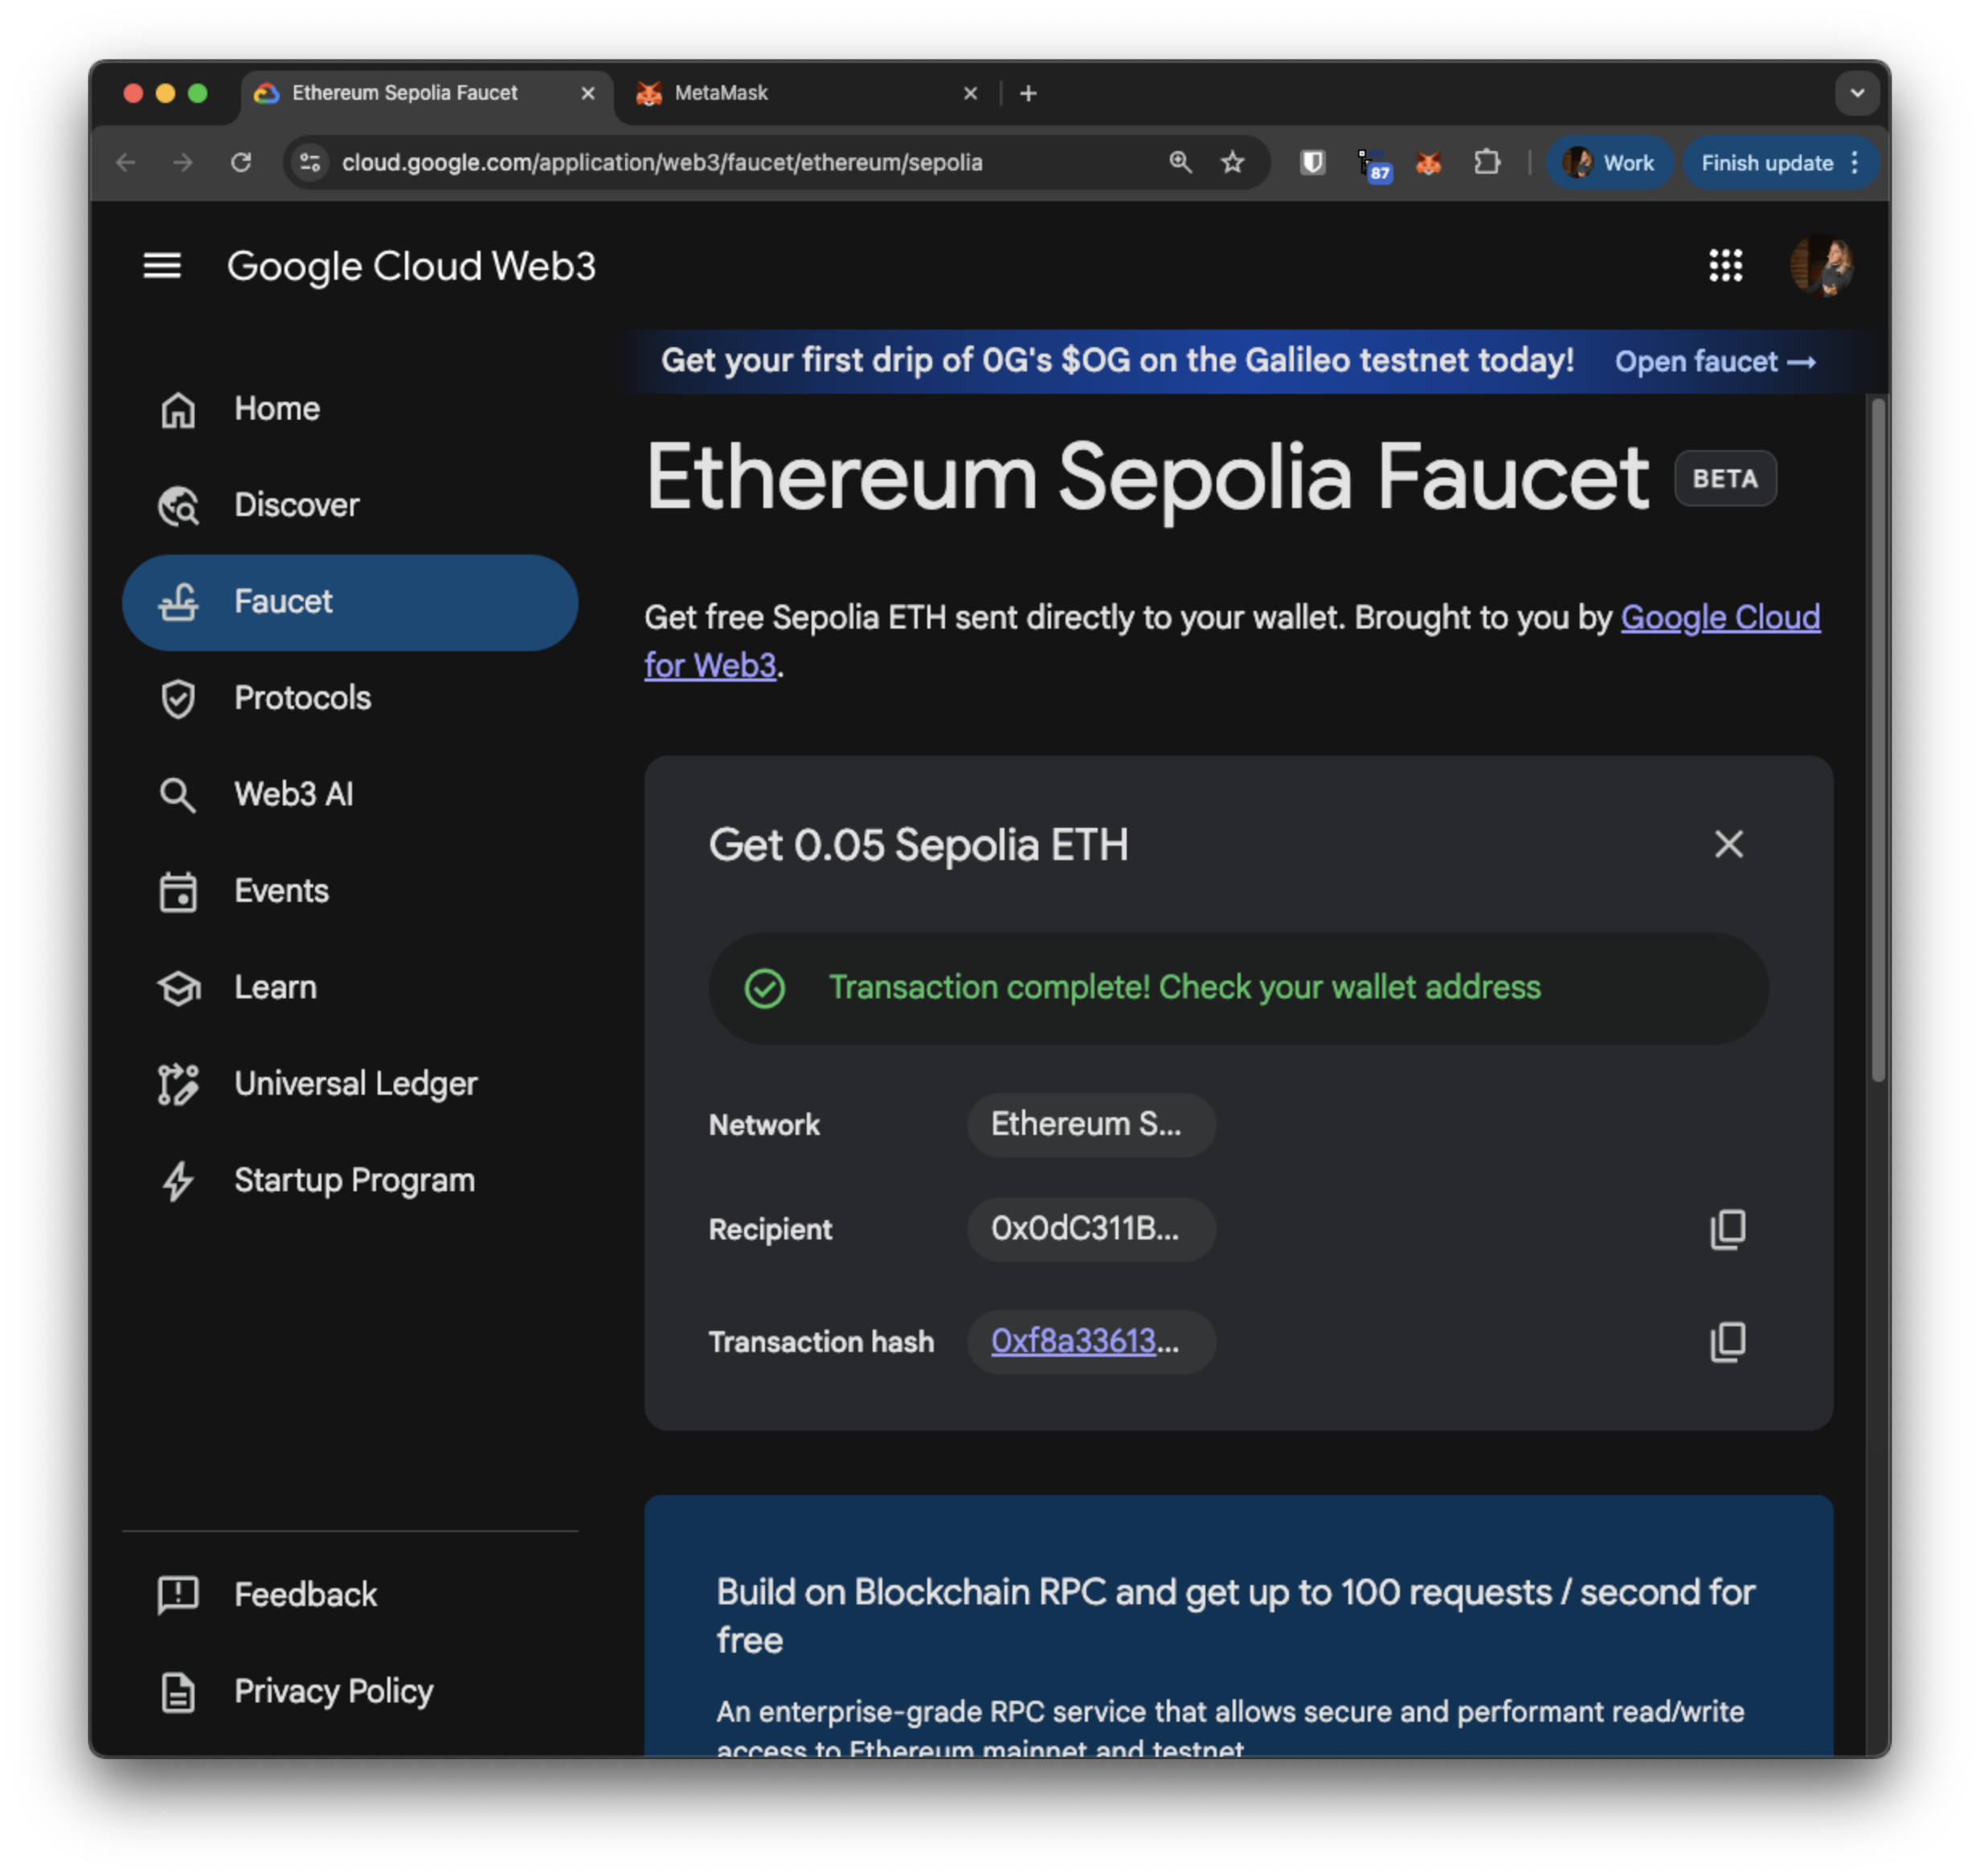The height and width of the screenshot is (1876, 1980).
Task: Bookmark this page with the star icon
Action: pyautogui.click(x=1233, y=162)
